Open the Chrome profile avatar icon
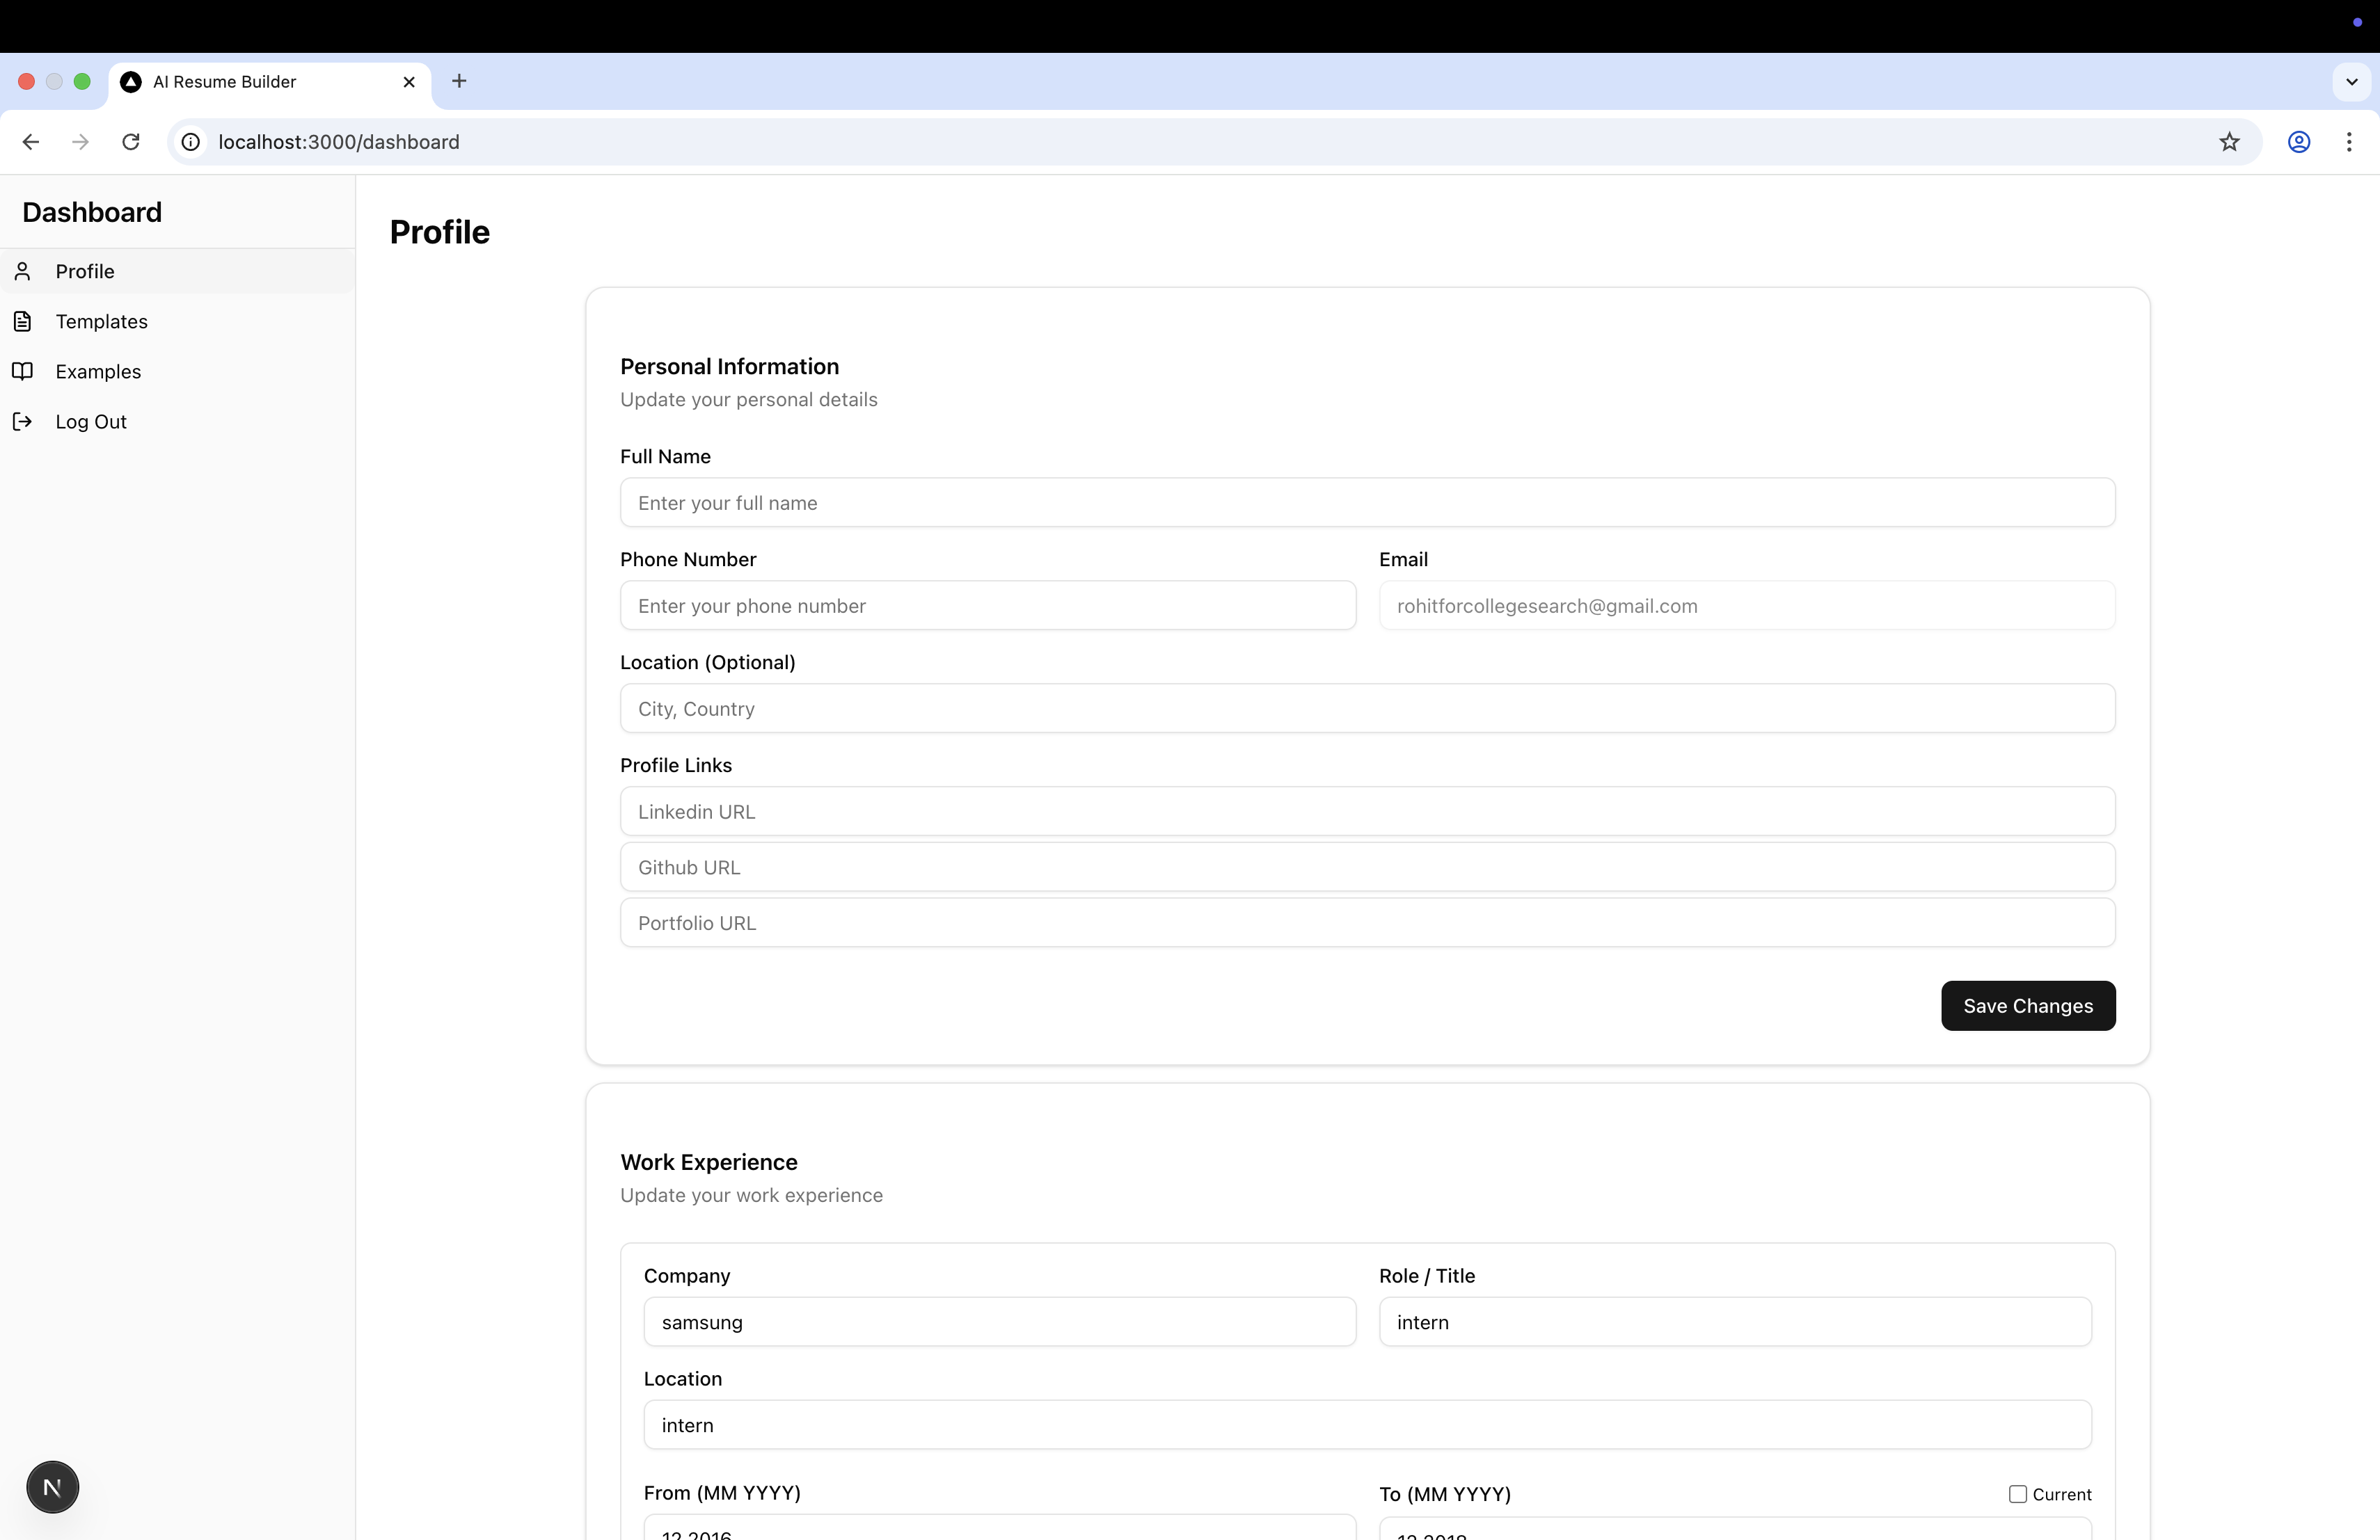This screenshot has height=1540, width=2380. (2298, 142)
